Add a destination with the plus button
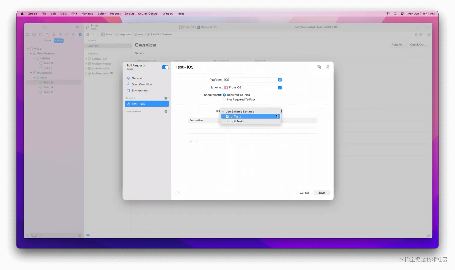 point(191,142)
